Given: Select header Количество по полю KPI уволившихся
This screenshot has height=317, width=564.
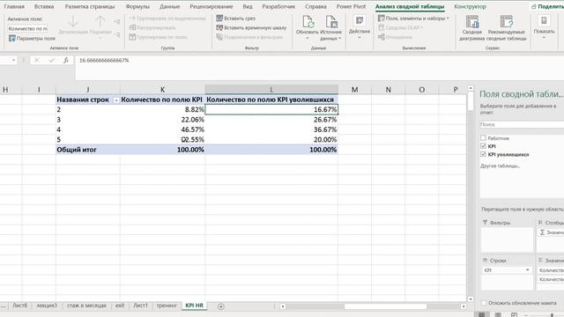Looking at the screenshot, I should point(271,100).
